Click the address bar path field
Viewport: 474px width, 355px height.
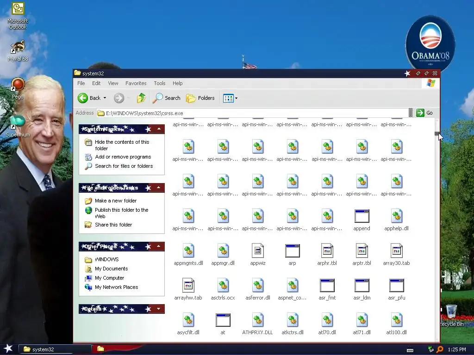(x=252, y=113)
